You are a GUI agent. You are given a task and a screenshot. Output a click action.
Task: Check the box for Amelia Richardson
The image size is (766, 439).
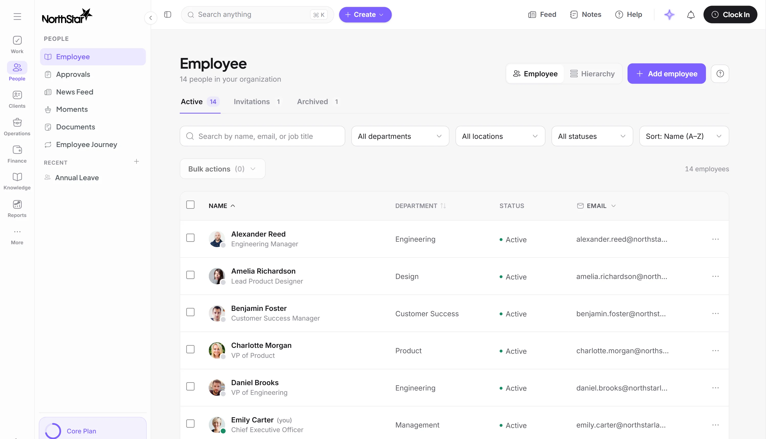tap(190, 275)
